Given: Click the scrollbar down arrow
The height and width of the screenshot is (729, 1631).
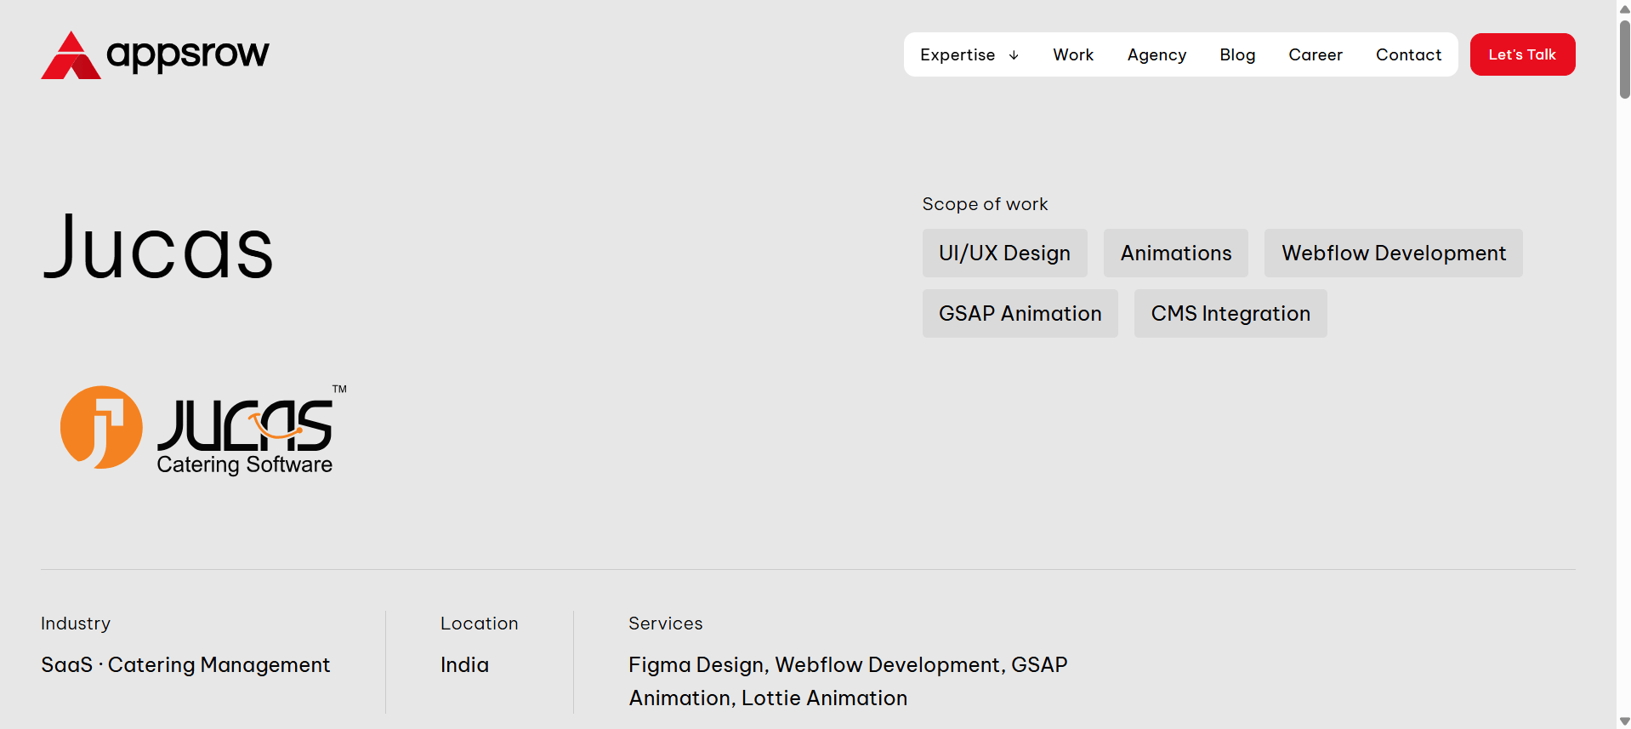Looking at the screenshot, I should pos(1624,721).
